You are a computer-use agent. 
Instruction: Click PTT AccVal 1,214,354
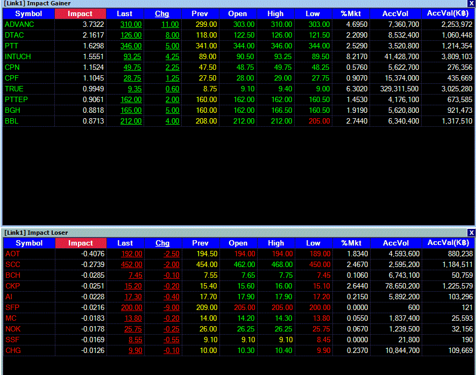pos(457,46)
